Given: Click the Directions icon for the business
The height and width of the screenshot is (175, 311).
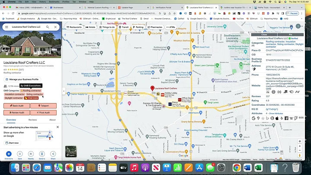Looking at the screenshot, I should [9, 154].
